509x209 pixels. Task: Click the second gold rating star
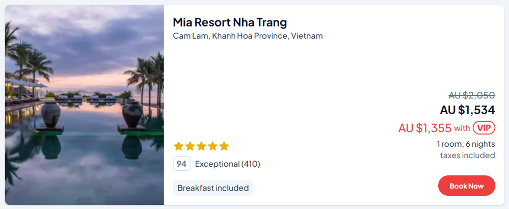(190, 146)
